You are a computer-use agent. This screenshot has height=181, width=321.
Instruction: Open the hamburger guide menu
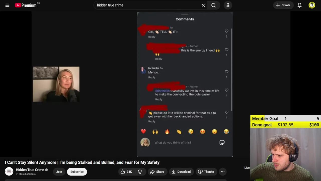tap(7, 5)
